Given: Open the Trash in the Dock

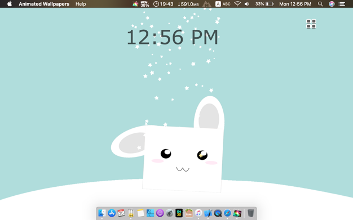Looking at the screenshot, I should click(250, 213).
